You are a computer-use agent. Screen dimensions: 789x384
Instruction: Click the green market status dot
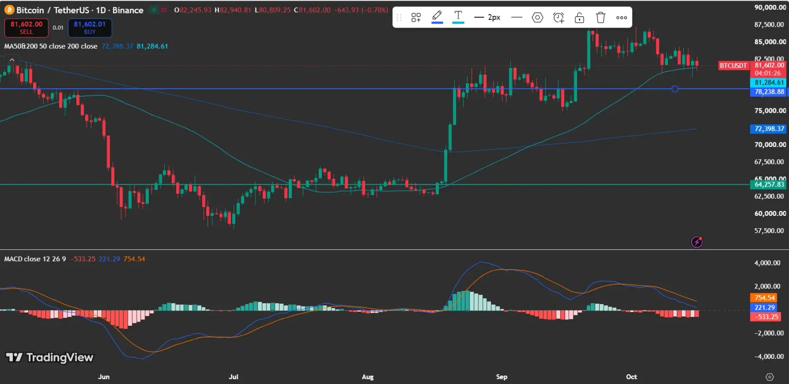click(154, 10)
